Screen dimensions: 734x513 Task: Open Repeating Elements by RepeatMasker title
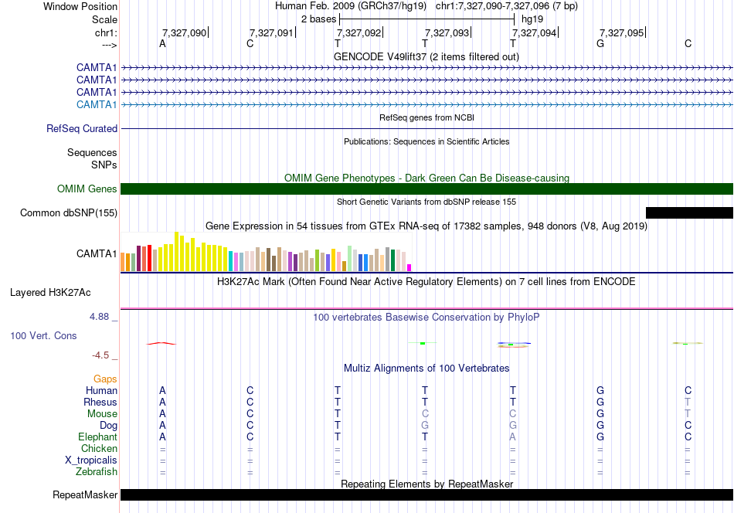point(426,484)
